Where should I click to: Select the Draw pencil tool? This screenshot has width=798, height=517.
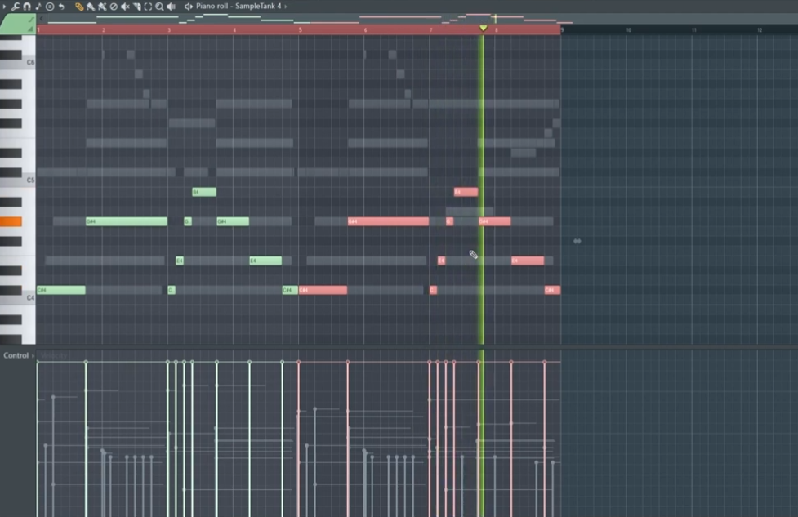[x=79, y=6]
